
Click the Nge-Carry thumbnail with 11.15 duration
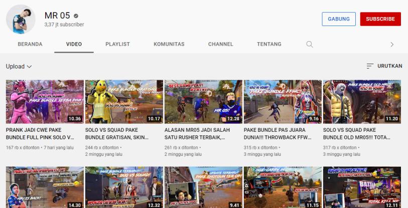(x=283, y=187)
